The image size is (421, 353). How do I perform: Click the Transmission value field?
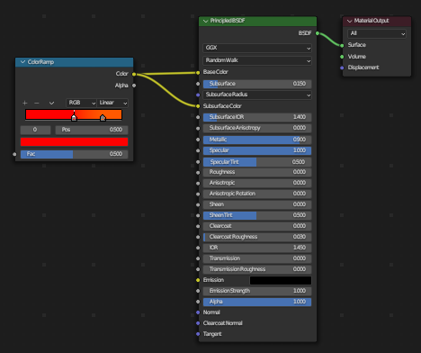pyautogui.click(x=257, y=258)
